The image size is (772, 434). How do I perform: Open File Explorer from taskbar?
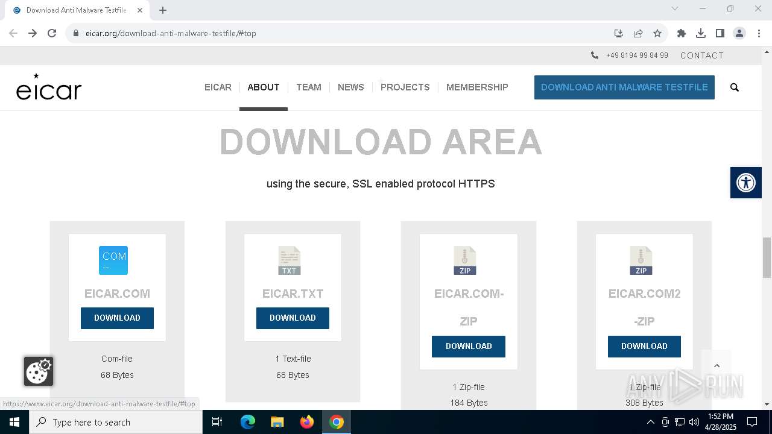[277, 422]
